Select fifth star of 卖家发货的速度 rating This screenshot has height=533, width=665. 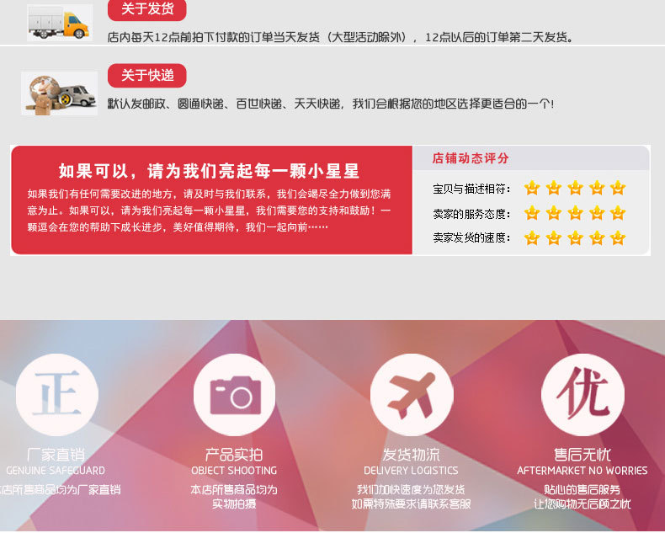tap(619, 237)
